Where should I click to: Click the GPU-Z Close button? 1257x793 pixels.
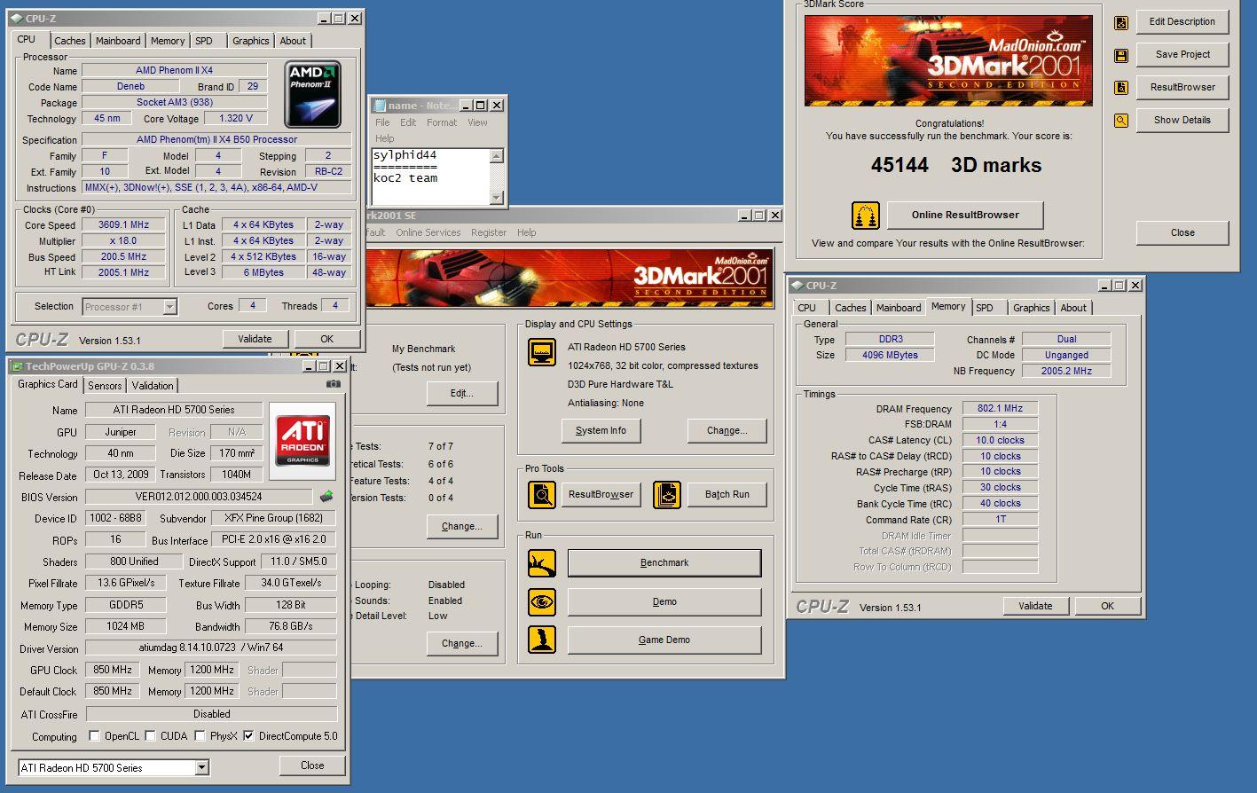[x=312, y=766]
